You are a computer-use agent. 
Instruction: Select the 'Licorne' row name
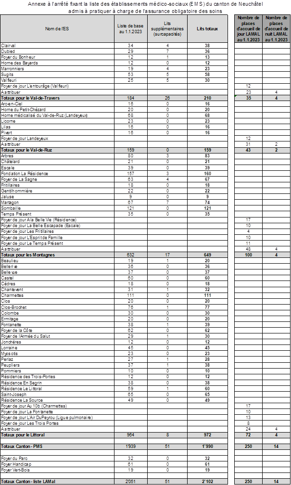[x=8, y=121]
